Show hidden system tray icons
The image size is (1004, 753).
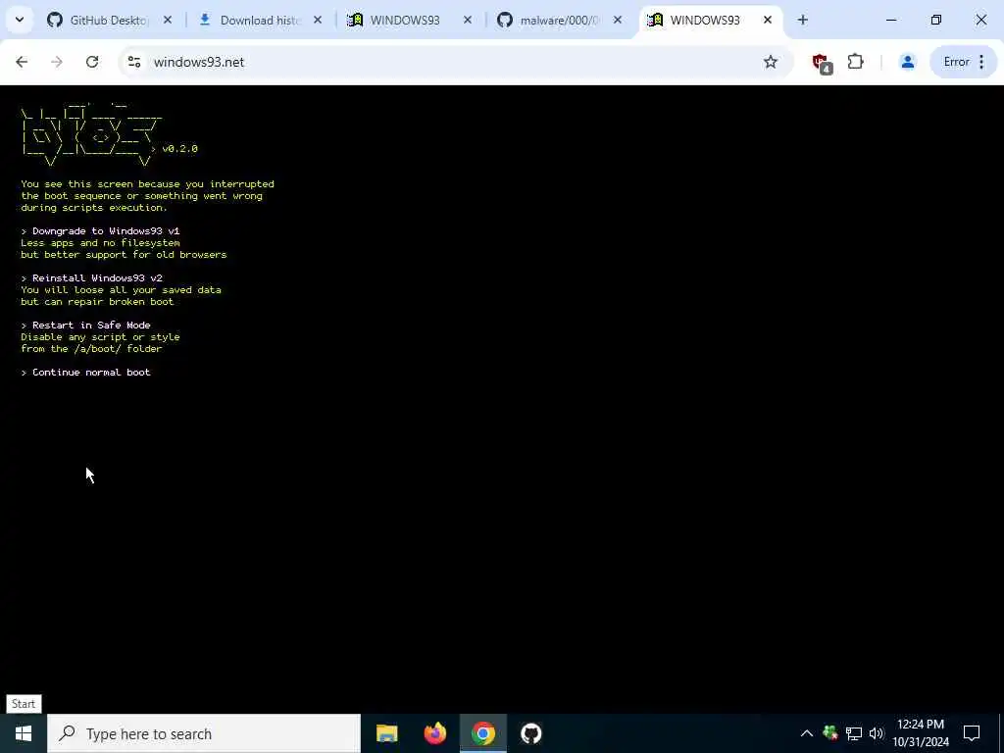[807, 733]
